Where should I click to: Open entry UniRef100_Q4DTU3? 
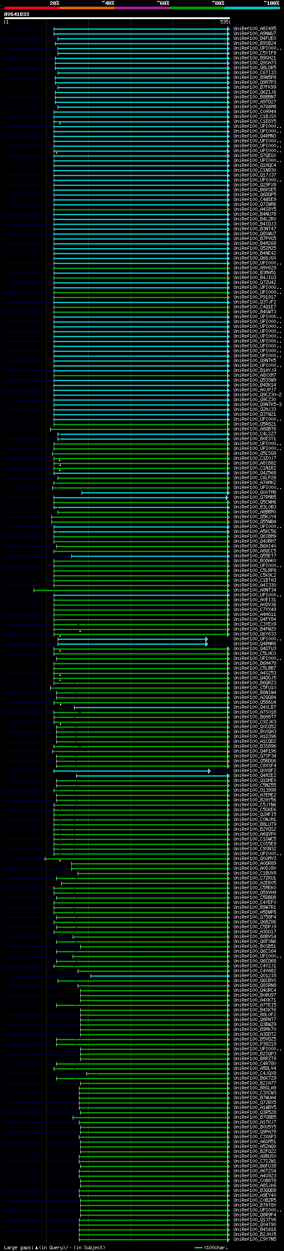coord(254,648)
